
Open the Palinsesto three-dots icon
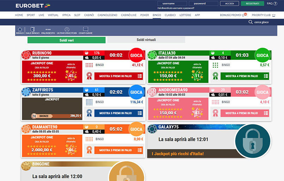click(x=48, y=30)
